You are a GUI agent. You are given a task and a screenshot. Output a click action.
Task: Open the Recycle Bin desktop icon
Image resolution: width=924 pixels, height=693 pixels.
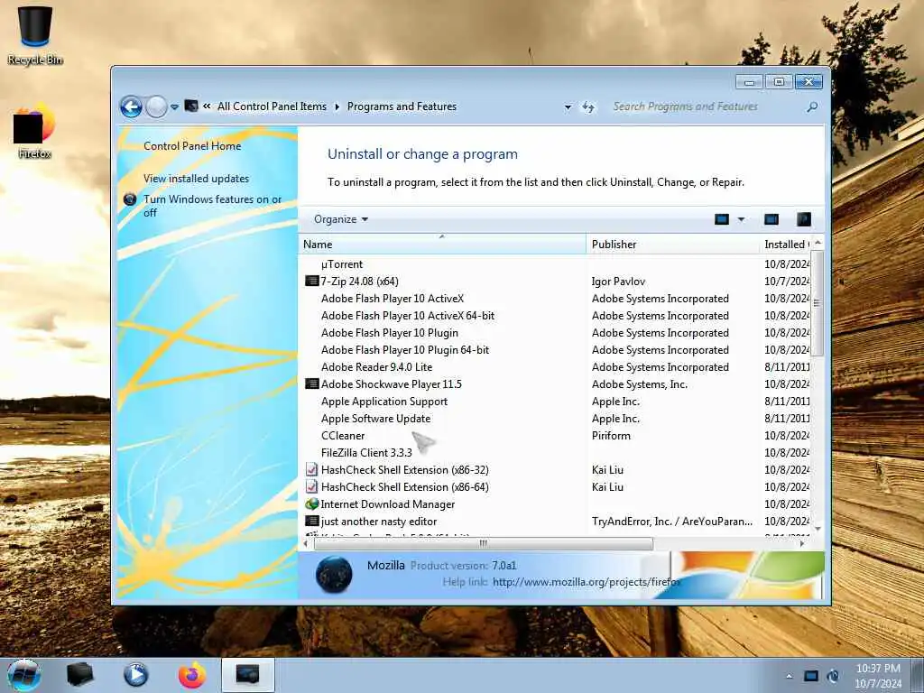click(x=35, y=35)
